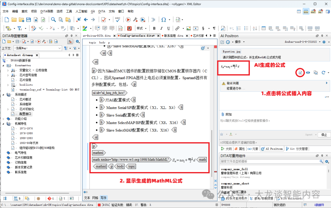
Task: Click the Highlight marker icon
Action: pyautogui.click(x=85, y=28)
